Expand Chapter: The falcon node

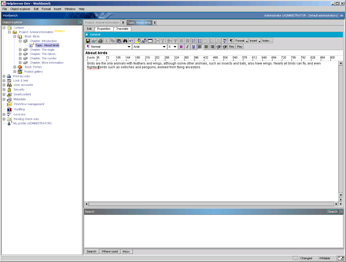[x=20, y=54]
